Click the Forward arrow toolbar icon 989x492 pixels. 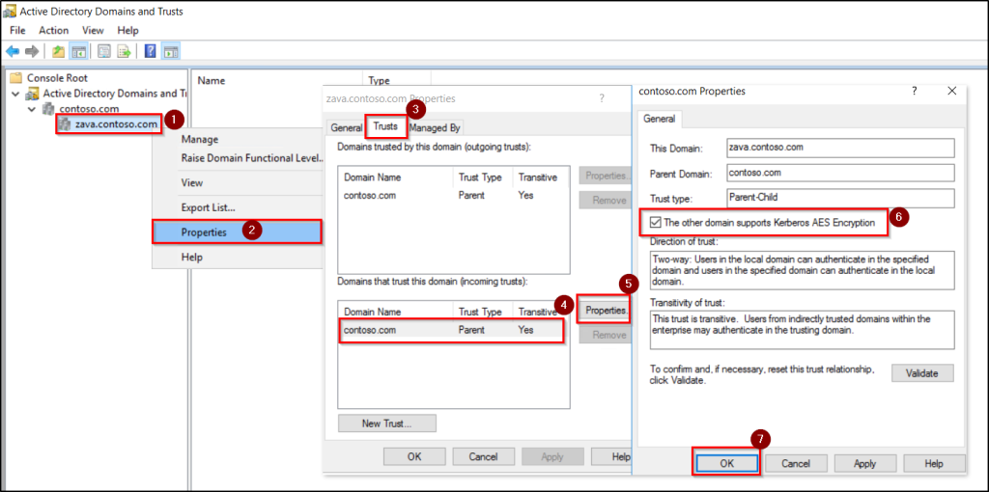(x=32, y=52)
